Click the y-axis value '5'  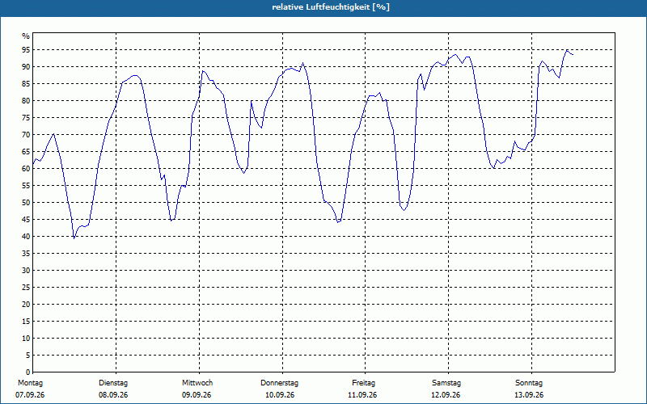[27, 356]
